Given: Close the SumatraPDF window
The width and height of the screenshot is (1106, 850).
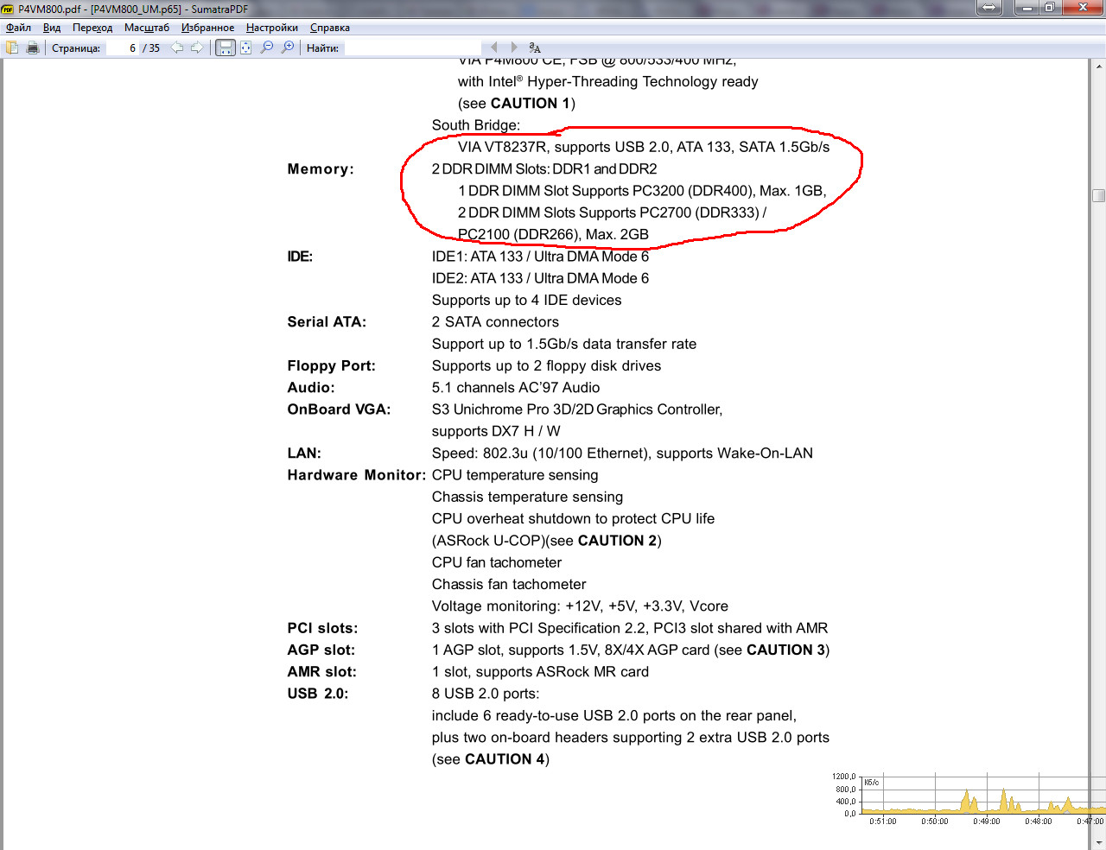Looking at the screenshot, I should pos(1083,8).
